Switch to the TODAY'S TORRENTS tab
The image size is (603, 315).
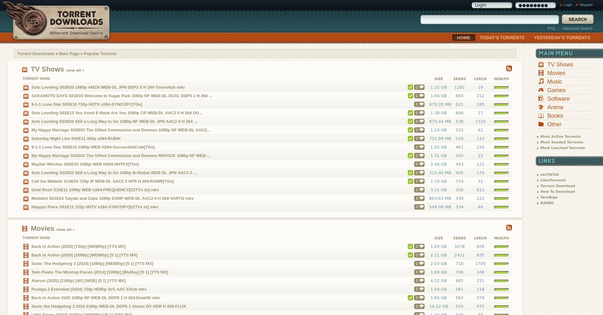pyautogui.click(x=502, y=38)
